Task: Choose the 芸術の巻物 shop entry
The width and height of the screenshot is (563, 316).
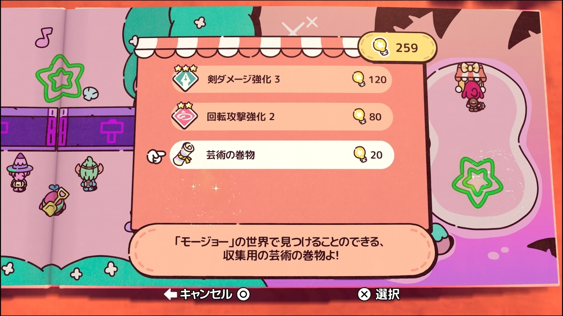Action: (x=281, y=154)
